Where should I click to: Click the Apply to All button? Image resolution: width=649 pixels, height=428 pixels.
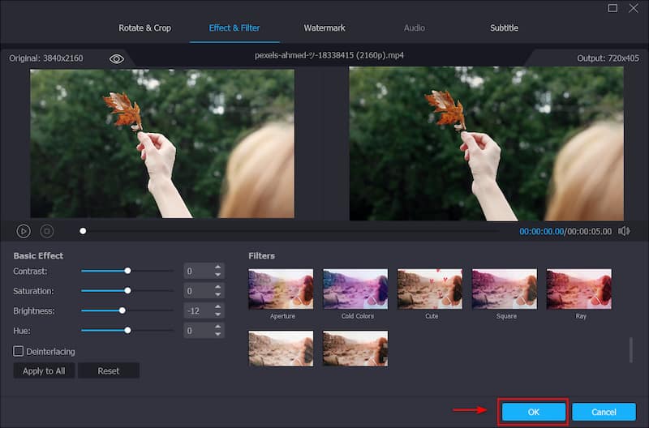click(x=44, y=370)
